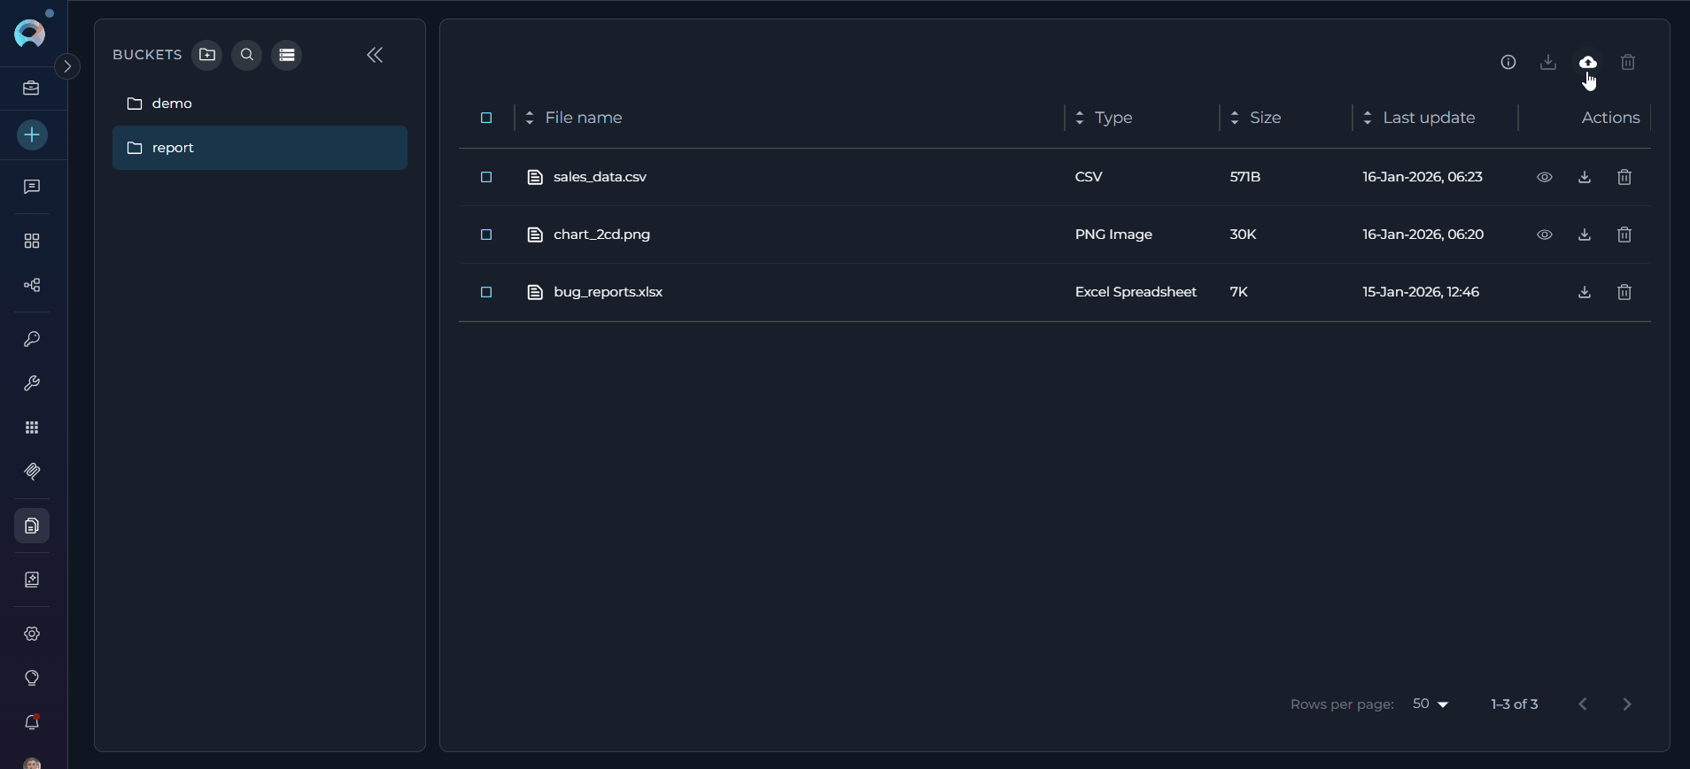Click the plus icon in left sidebar

32,135
